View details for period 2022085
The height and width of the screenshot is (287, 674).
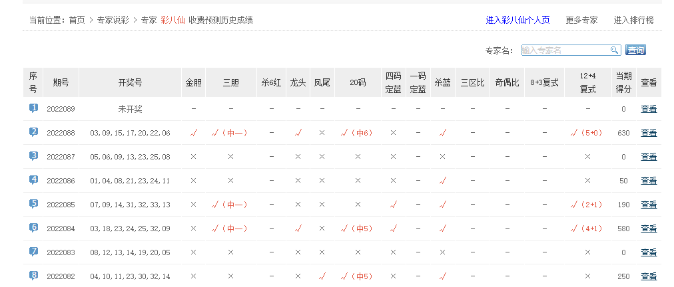tap(649, 205)
